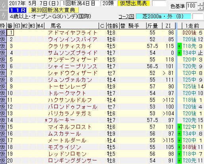Click the 11R race number button
Viewport: 204px width, 164px height.
pyautogui.click(x=18, y=10)
